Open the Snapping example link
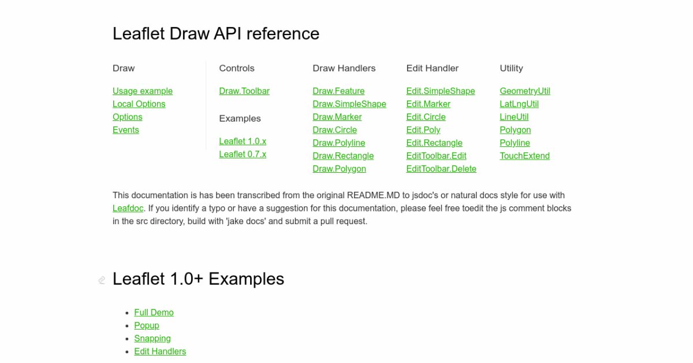This screenshot has width=693, height=363. click(152, 338)
